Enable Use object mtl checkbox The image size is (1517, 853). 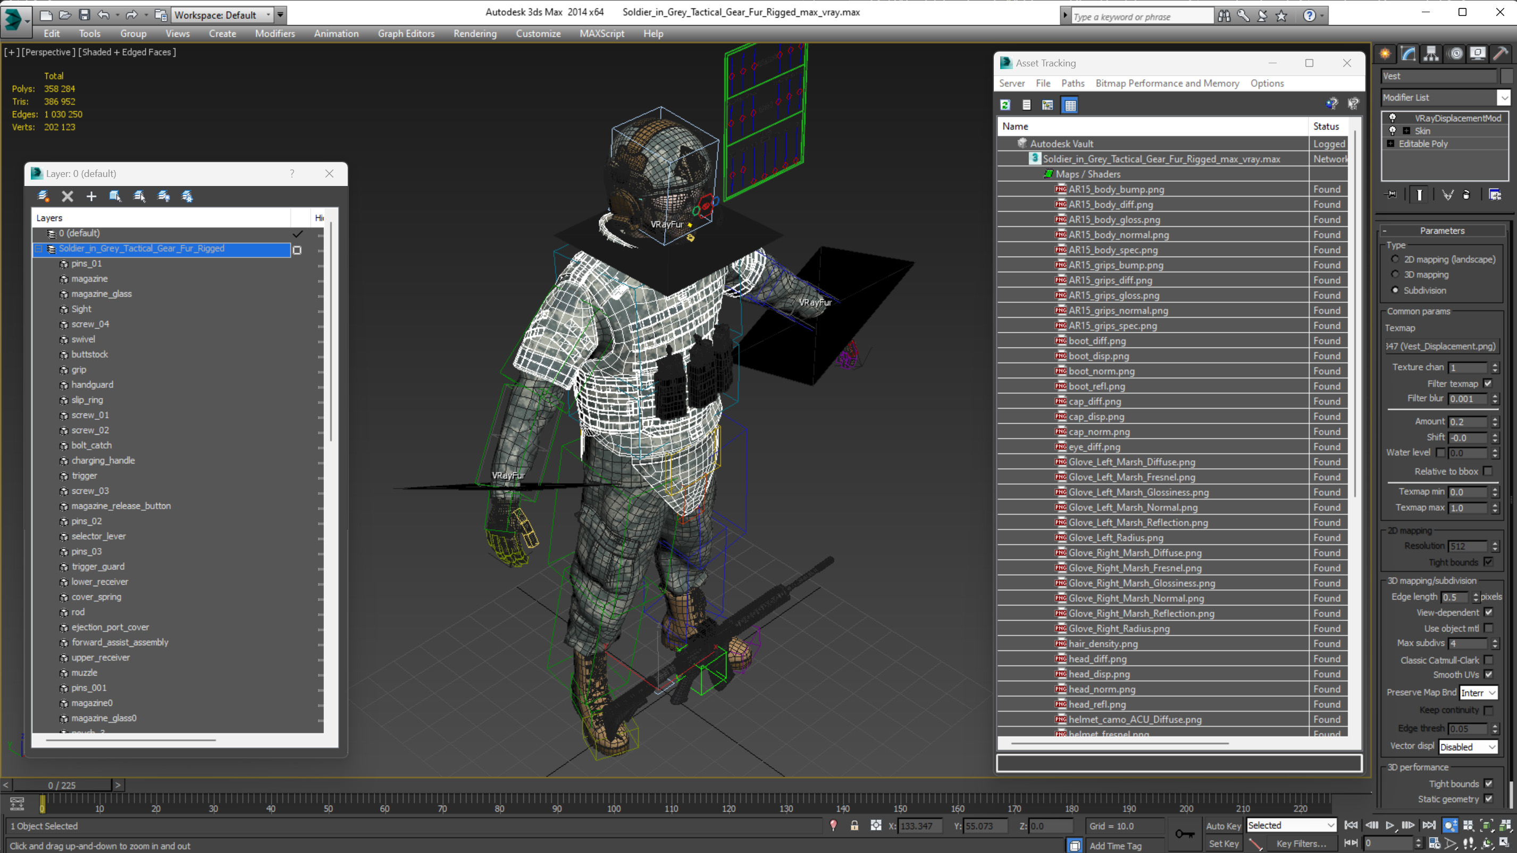click(1488, 629)
